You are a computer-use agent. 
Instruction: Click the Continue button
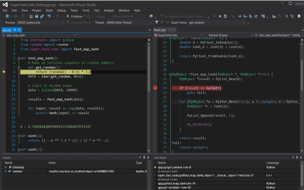(x=74, y=16)
